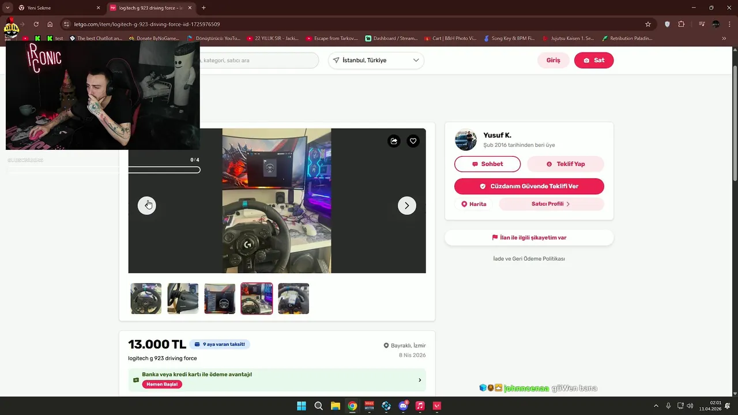Open Jujutsu Kaisen bookmark
This screenshot has height=415, width=738.
point(568,39)
